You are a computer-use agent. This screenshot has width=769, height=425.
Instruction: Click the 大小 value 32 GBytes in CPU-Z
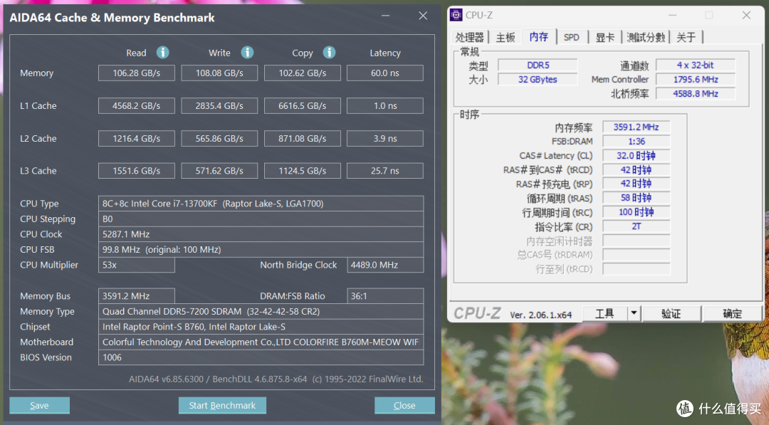(538, 80)
